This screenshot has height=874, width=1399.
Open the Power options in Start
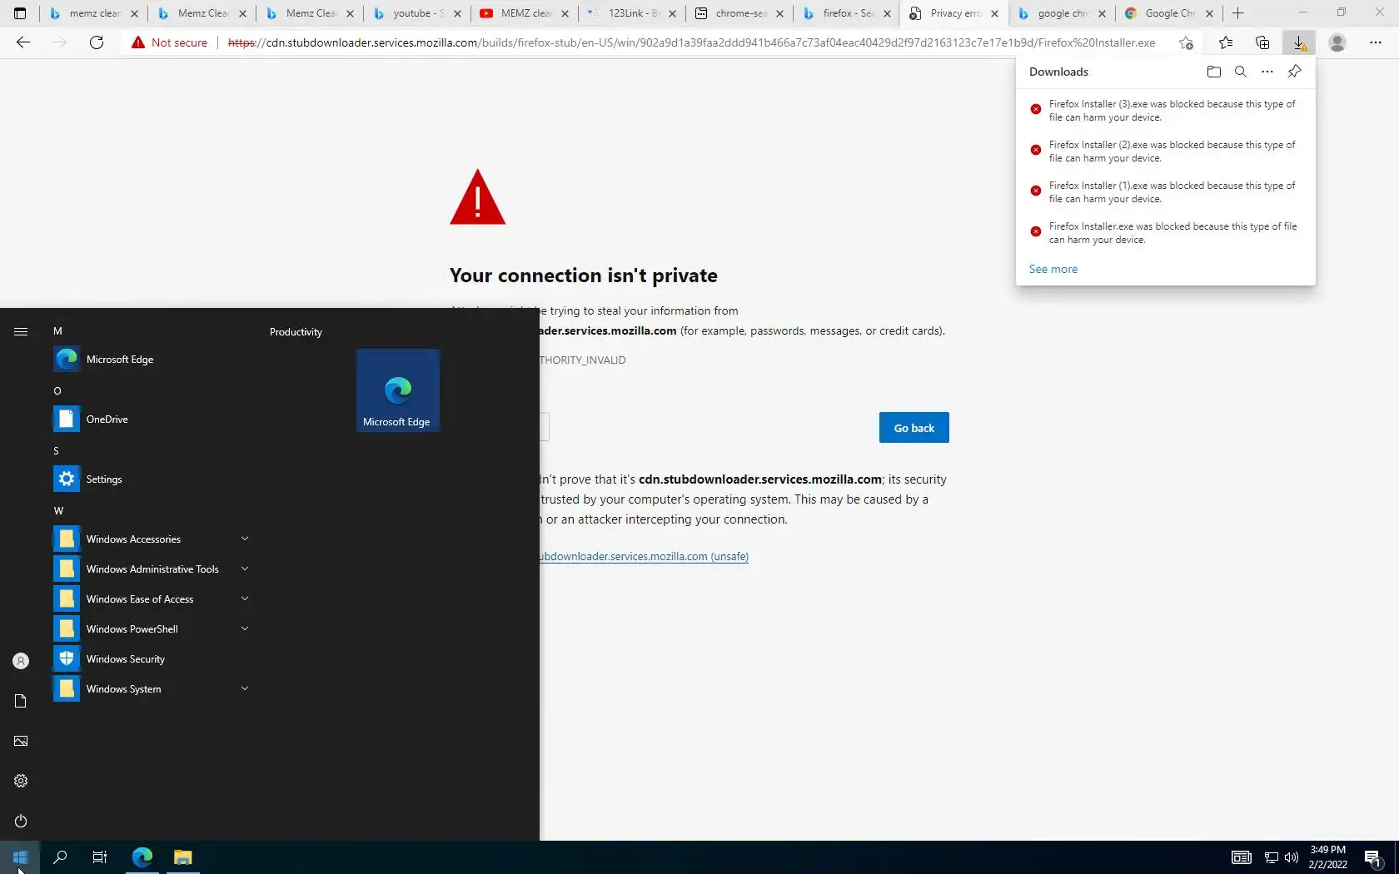tap(21, 821)
